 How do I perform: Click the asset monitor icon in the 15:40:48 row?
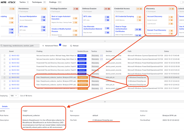[10, 55]
